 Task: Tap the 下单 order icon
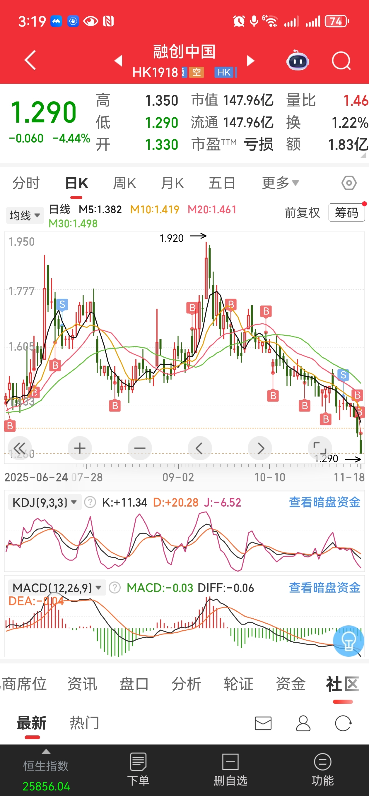138,769
